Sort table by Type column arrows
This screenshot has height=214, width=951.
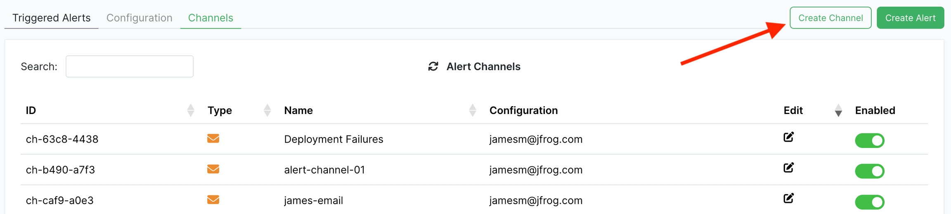pyautogui.click(x=267, y=110)
